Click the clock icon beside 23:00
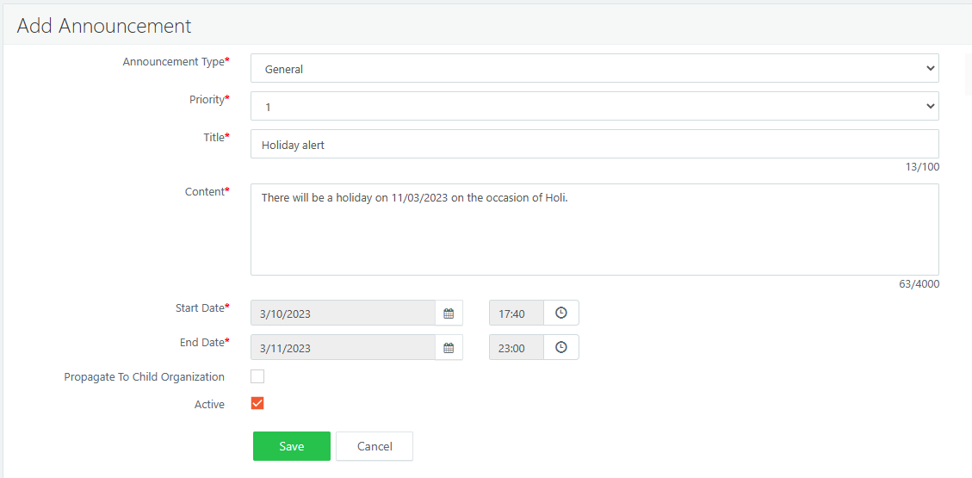972x478 pixels. pyautogui.click(x=561, y=348)
